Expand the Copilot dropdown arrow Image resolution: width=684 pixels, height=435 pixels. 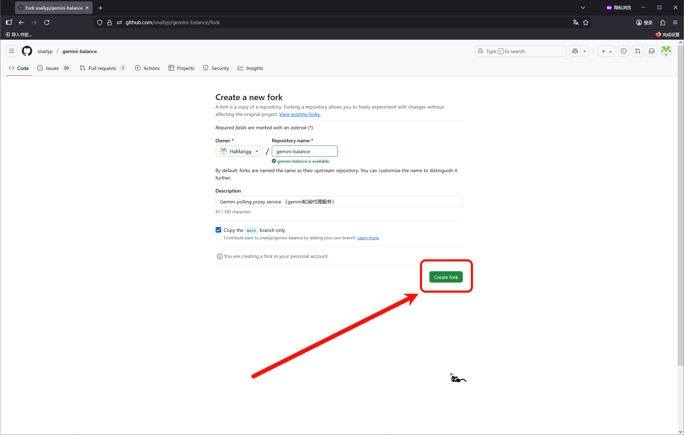coord(585,51)
